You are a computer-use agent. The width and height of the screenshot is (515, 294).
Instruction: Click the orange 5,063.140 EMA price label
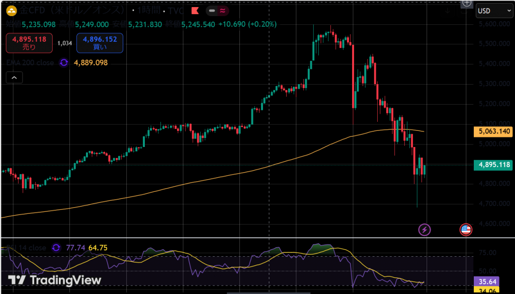(493, 132)
